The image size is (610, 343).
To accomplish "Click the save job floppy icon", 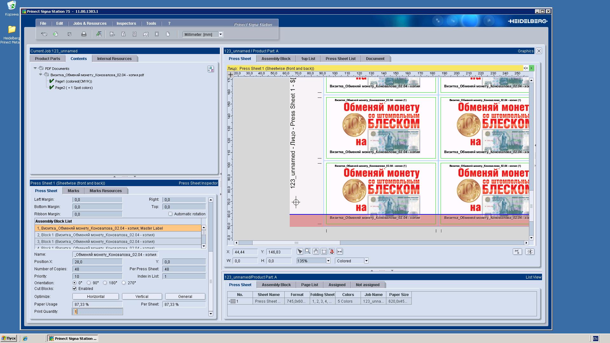I will (x=69, y=34).
